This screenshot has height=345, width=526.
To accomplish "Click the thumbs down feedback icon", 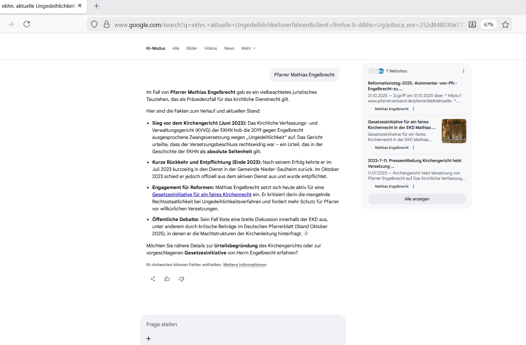I will point(181,279).
